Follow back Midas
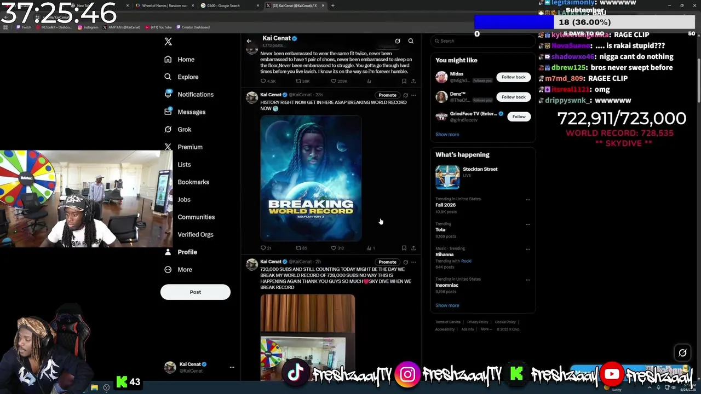This screenshot has height=394, width=701. pos(513,77)
